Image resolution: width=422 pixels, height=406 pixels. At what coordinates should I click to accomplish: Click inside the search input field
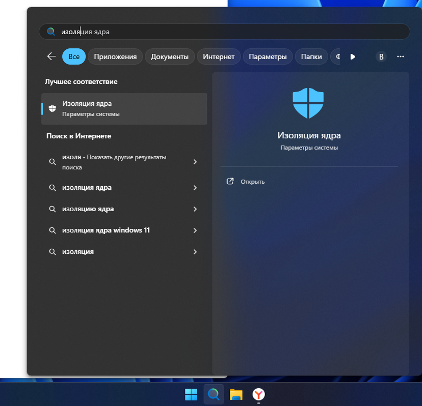[x=224, y=32]
